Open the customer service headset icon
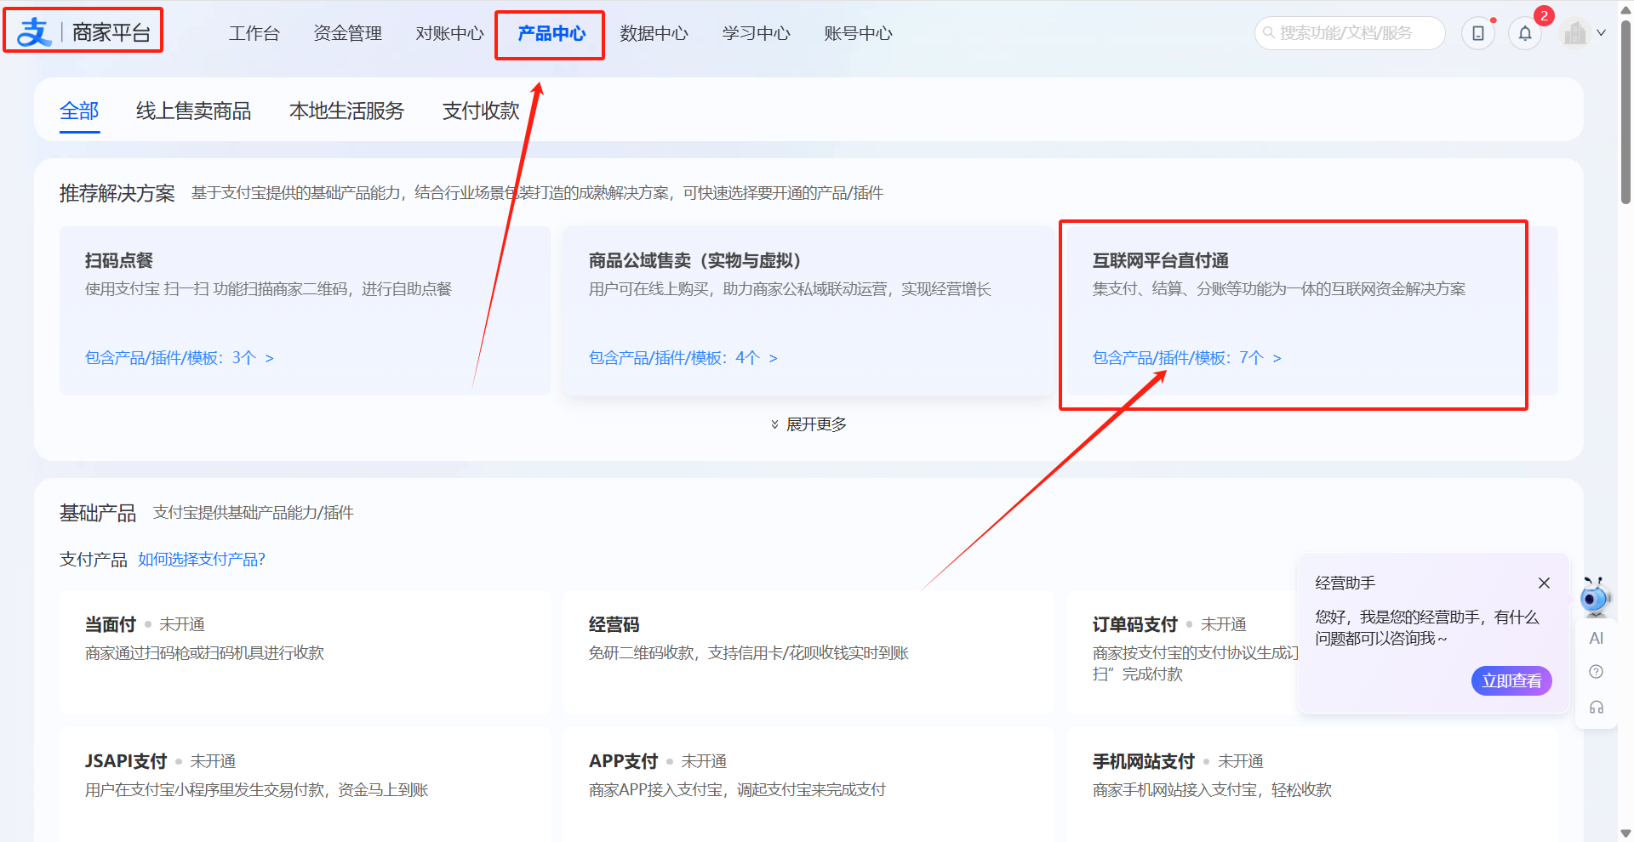The image size is (1634, 842). [1597, 707]
